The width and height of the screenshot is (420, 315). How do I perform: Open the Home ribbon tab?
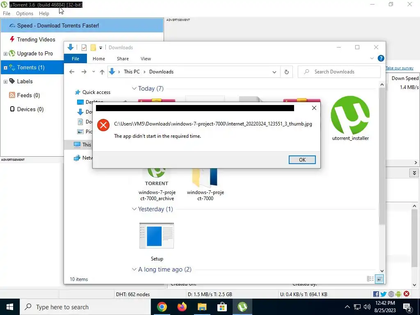[x=99, y=59]
